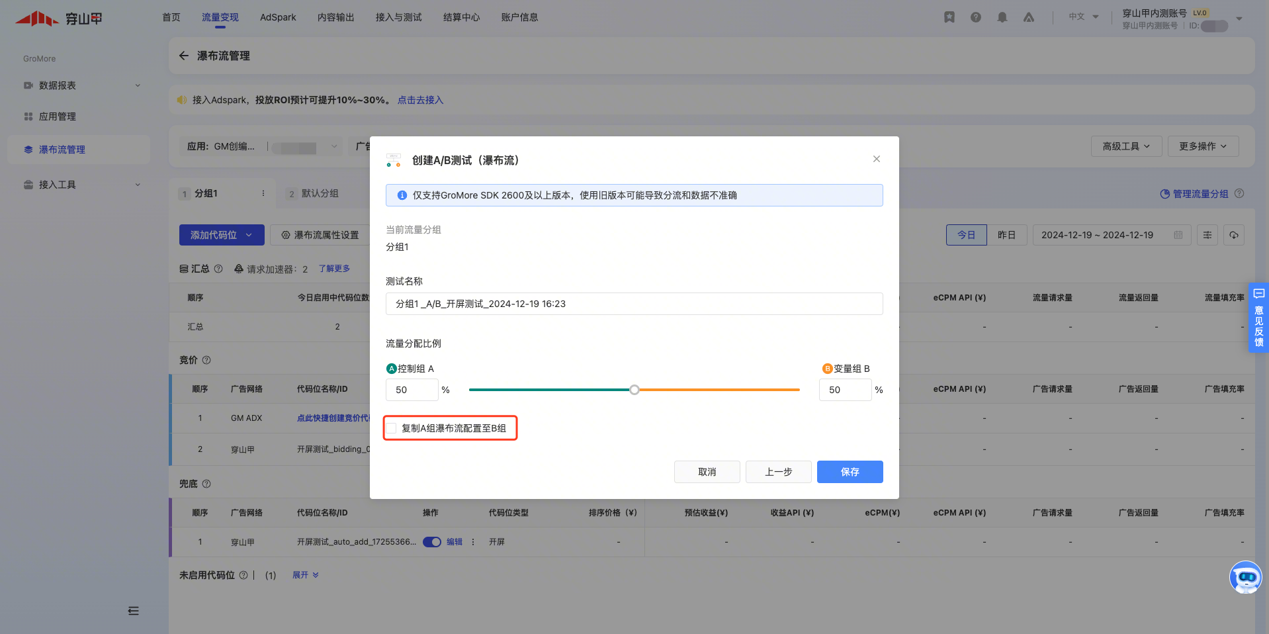The width and height of the screenshot is (1269, 634).
Task: Click the traffic ratio slider handle
Action: pyautogui.click(x=634, y=390)
